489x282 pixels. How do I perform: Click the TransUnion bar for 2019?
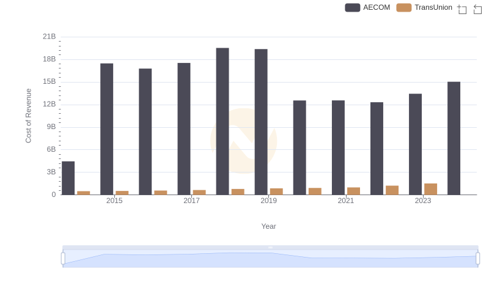(276, 191)
